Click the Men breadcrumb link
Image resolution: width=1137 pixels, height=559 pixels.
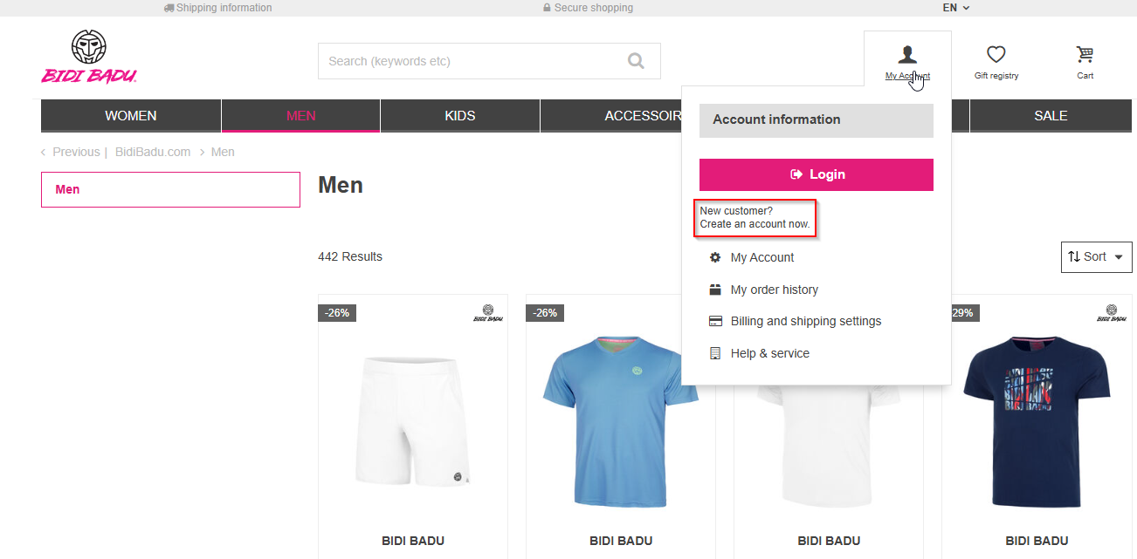(x=223, y=152)
